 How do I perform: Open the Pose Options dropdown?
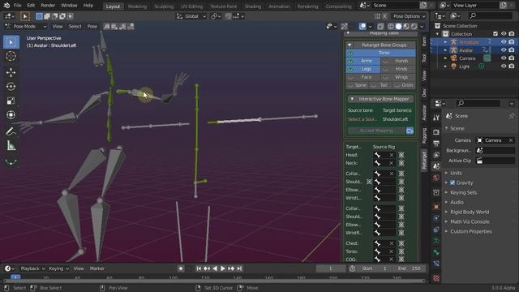[x=409, y=16]
